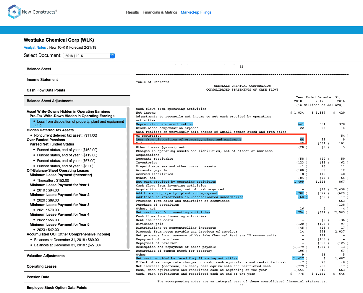Go to Financials & Metrics
Viewport: 363px width, 293px height.
pos(160,12)
